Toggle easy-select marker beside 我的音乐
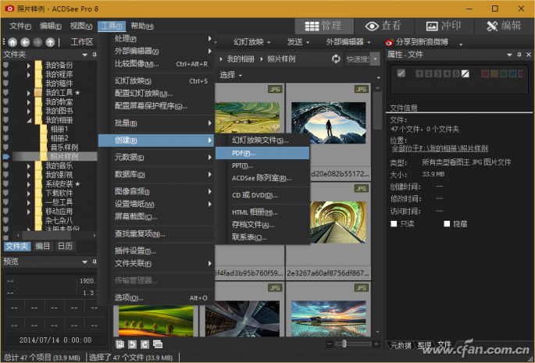This screenshot has width=535, height=363. [x=5, y=165]
